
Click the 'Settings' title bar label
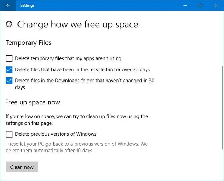pos(27,5)
